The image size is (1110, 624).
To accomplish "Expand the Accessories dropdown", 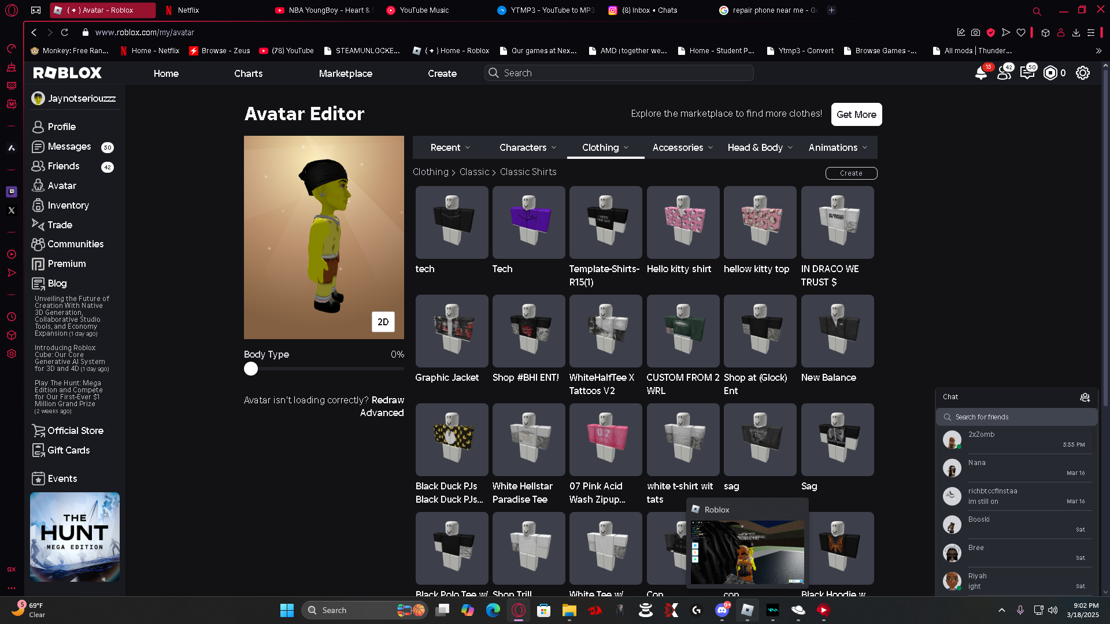I will [683, 148].
